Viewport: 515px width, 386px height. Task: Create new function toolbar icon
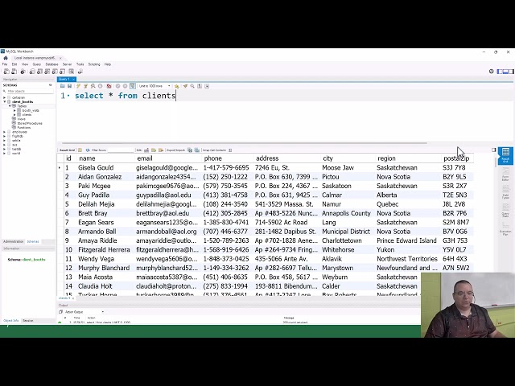(63, 72)
